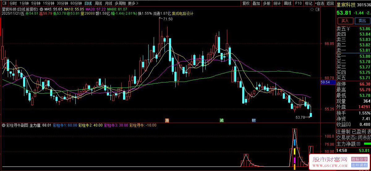Click the small square icon at chart top right

[x=318, y=10]
